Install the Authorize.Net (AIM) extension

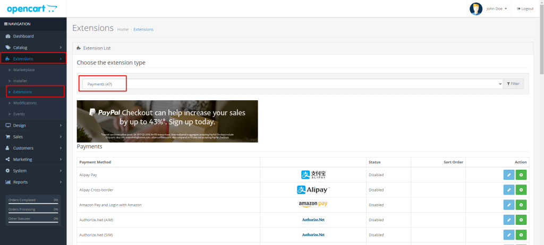521,219
